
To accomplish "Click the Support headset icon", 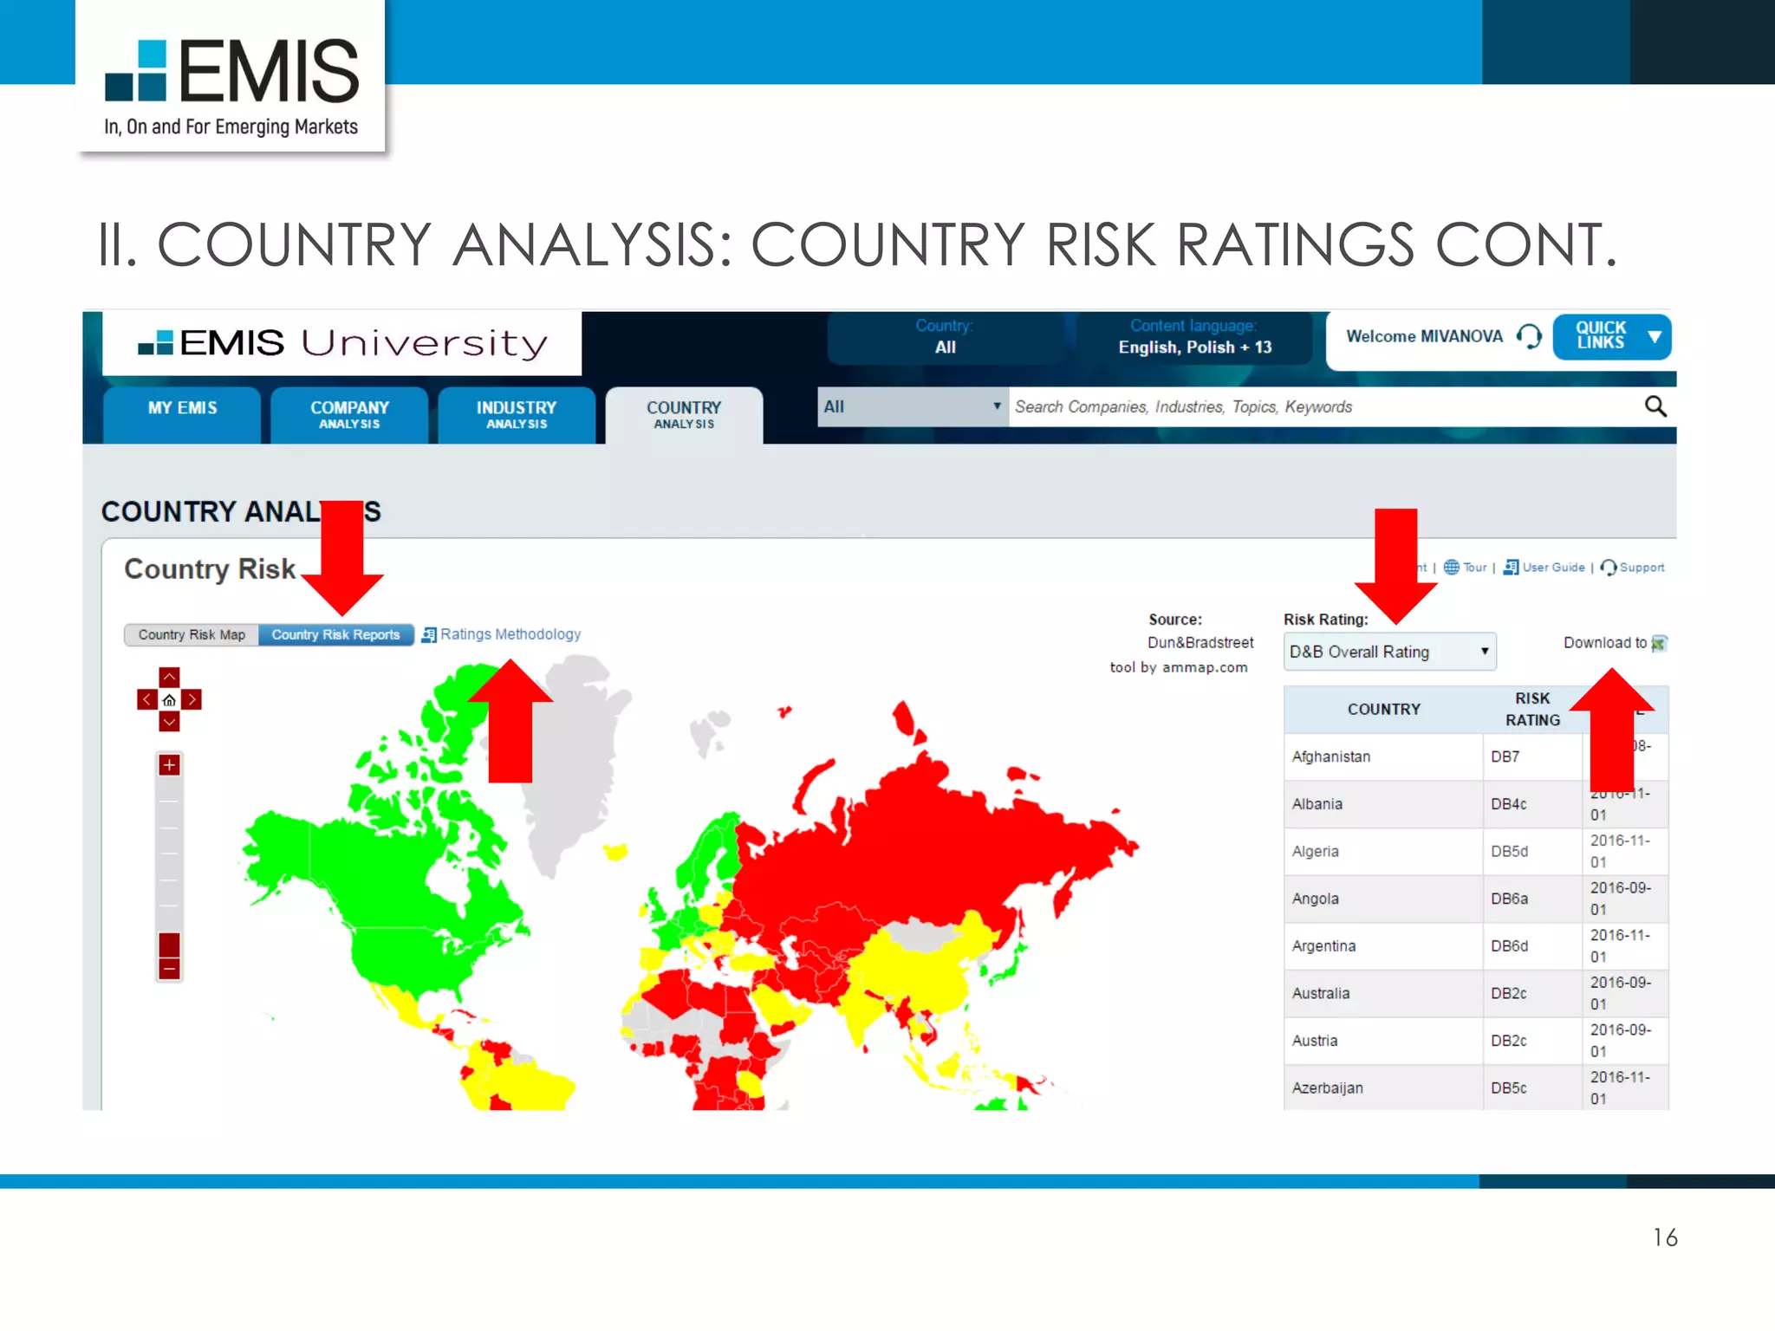I will click(1609, 568).
